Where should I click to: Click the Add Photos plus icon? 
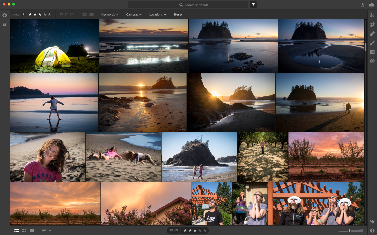point(4,15)
